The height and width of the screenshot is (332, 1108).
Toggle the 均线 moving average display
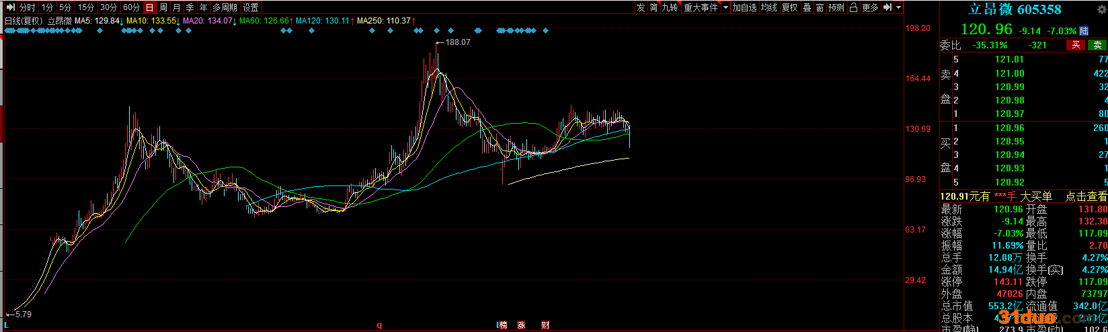click(x=768, y=7)
